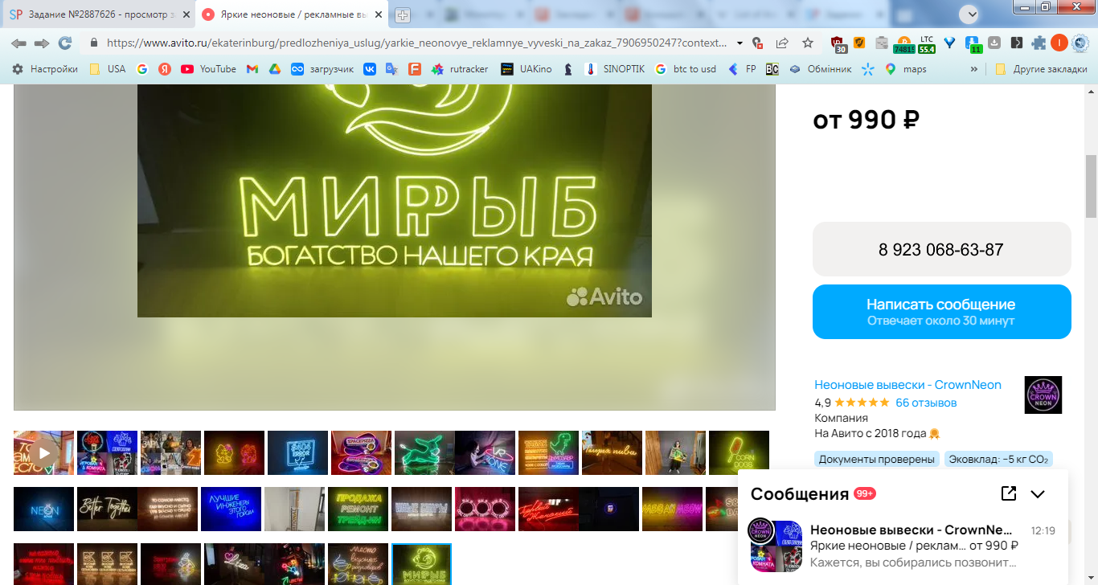Reload the Avito page
Viewport: 1098px width, 585px height.
pyautogui.click(x=65, y=43)
